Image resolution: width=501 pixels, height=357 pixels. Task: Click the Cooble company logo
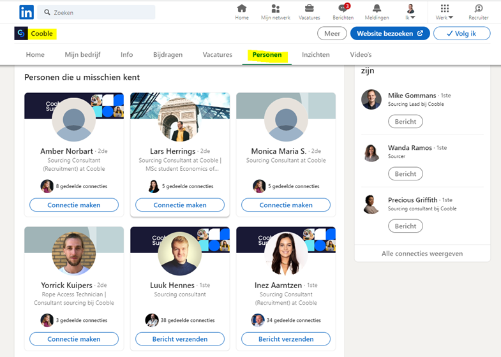[21, 34]
